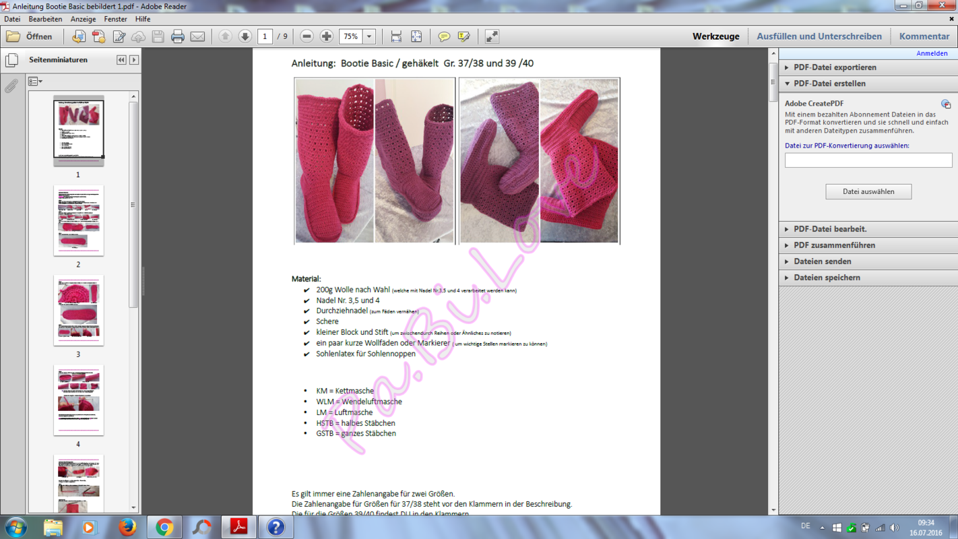
Task: Expand the Dateien senden section
Action: pyautogui.click(x=822, y=261)
